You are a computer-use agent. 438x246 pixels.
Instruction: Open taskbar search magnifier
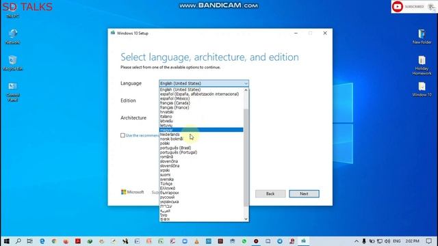[18, 241]
